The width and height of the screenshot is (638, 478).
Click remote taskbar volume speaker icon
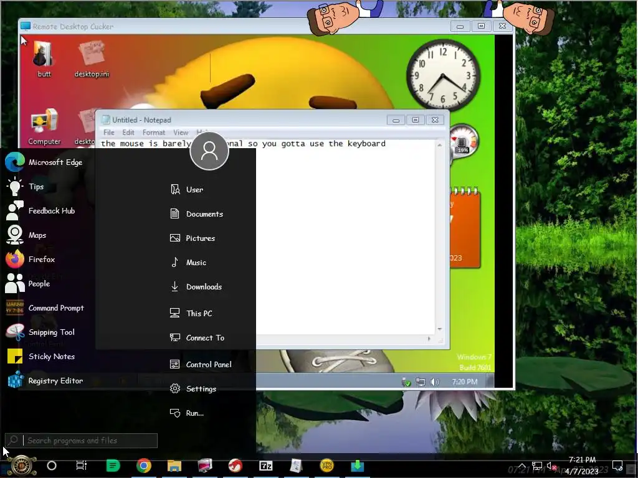[x=434, y=382]
